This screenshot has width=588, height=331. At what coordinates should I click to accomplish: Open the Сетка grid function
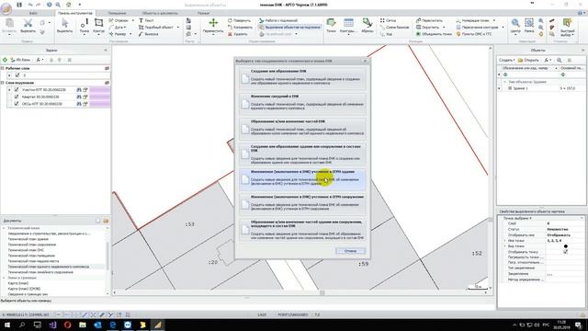coord(388,20)
